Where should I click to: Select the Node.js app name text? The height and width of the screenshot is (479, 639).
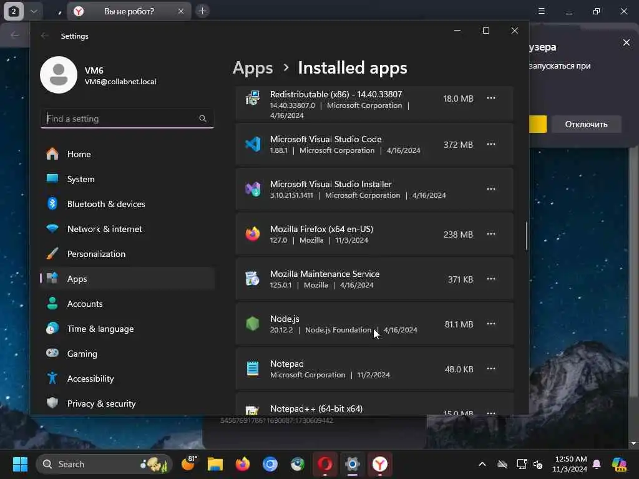click(x=285, y=319)
